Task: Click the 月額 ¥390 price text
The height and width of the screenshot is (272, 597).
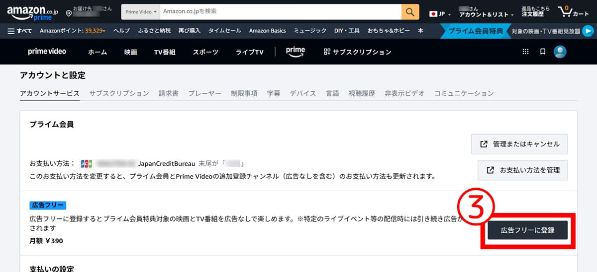Action: [46, 241]
